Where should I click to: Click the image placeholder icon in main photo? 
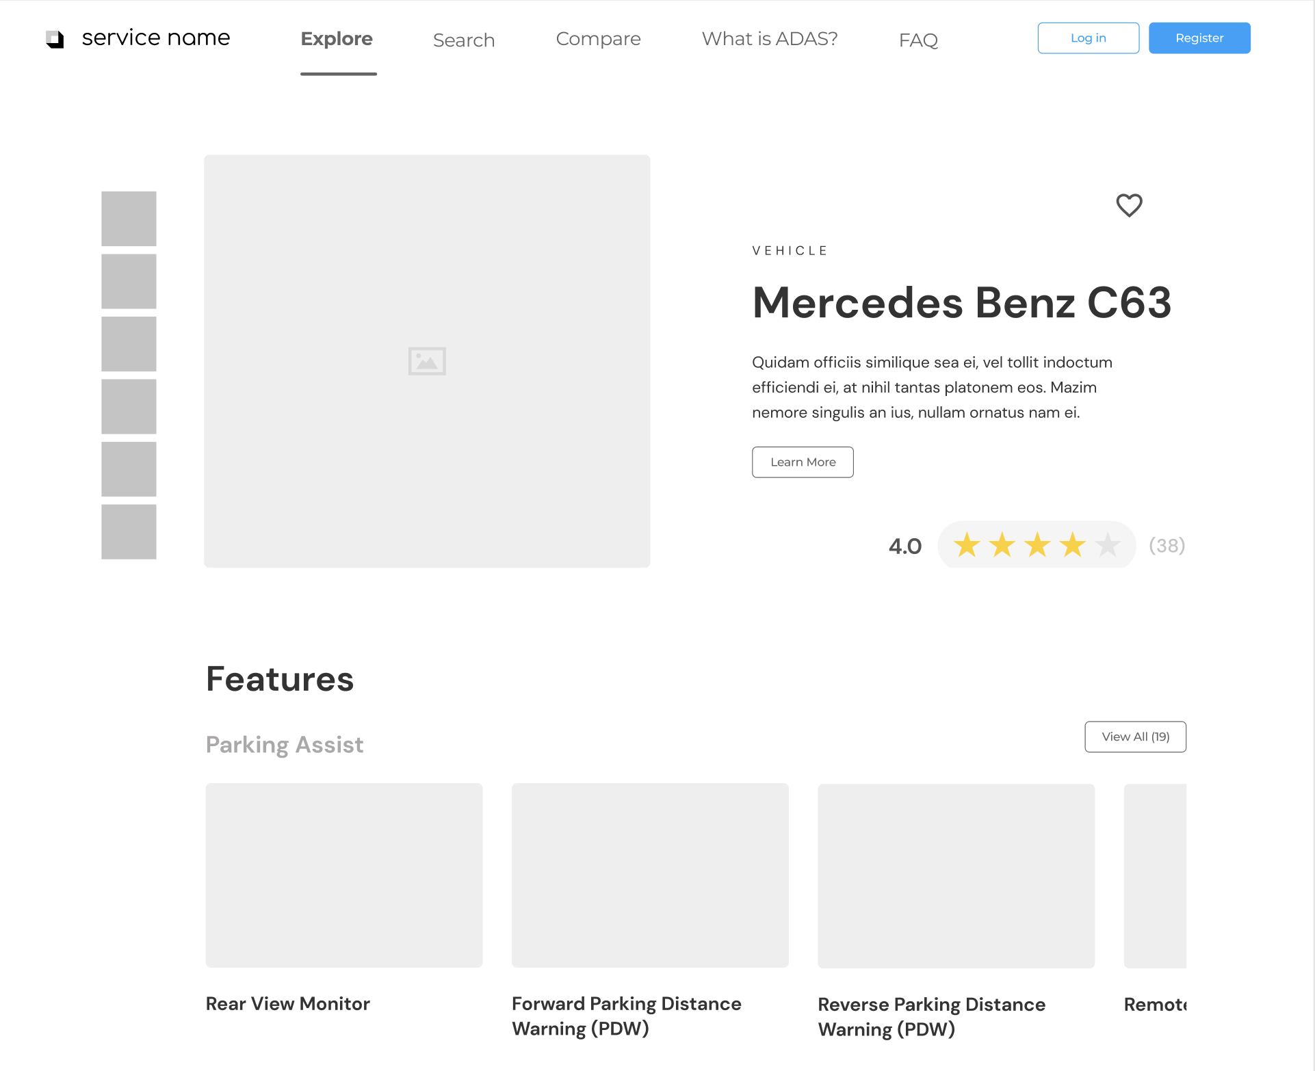click(427, 361)
